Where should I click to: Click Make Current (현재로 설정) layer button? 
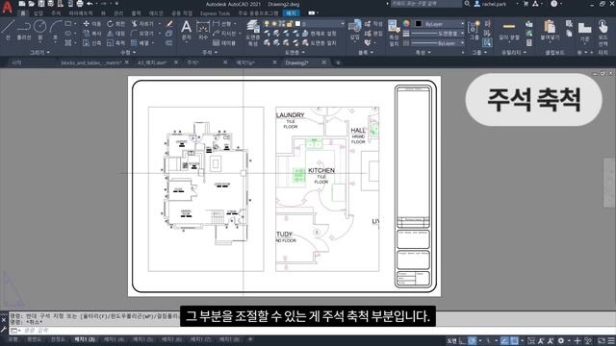[x=319, y=34]
